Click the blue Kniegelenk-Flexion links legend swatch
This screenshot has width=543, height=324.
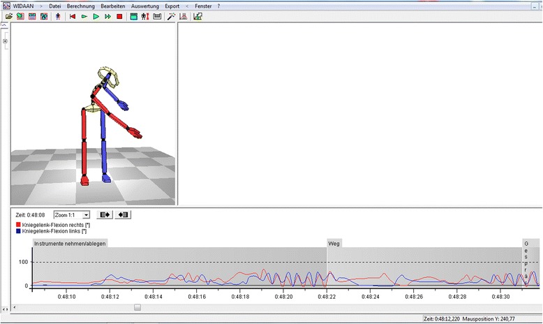(17, 231)
